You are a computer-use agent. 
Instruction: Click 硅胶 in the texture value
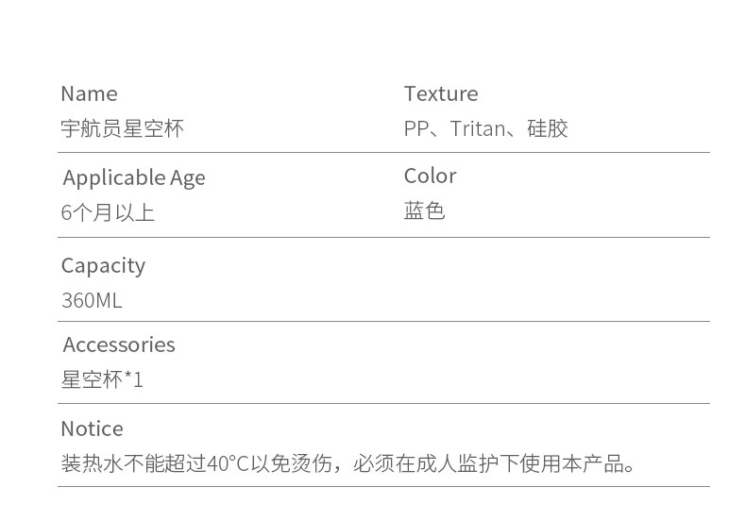tap(548, 128)
